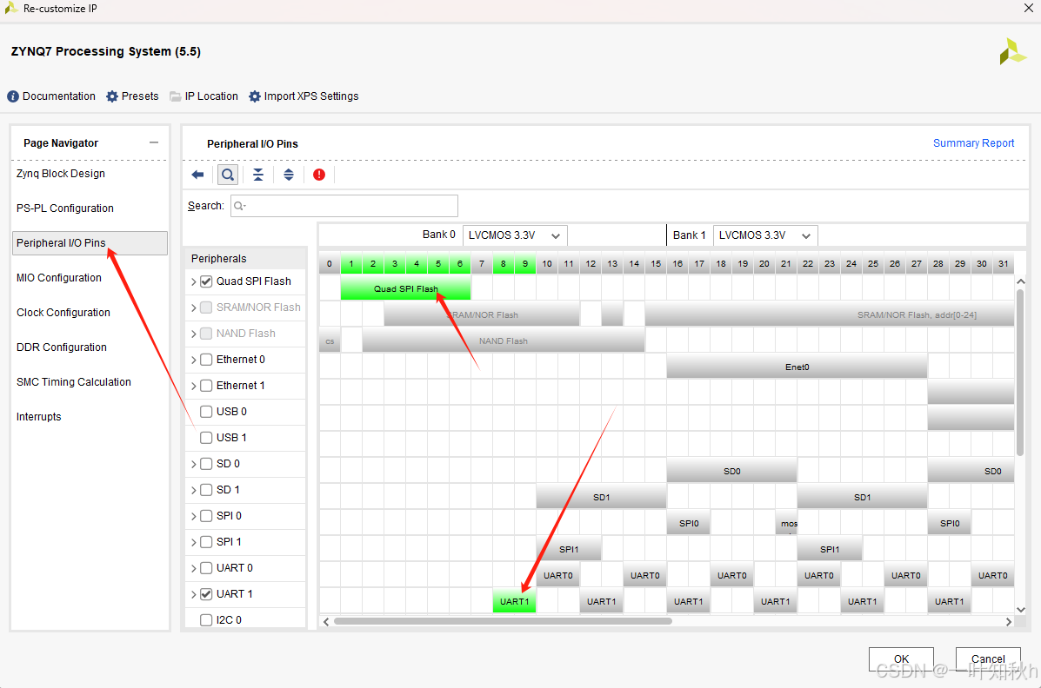Collapse the Page Navigator with minus icon
Screen dimensions: 1041x688
point(154,142)
